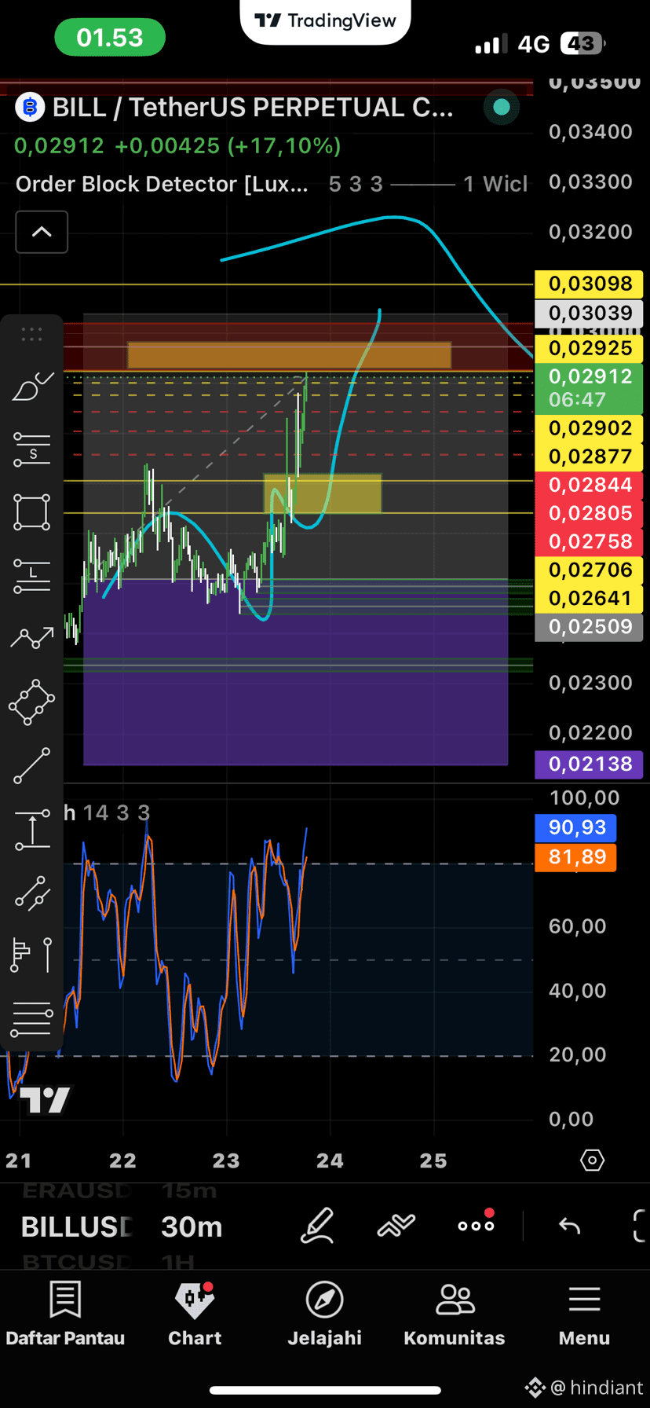Tap the TradingView pill at top
Viewport: 650px width, 1408px height.
(326, 20)
